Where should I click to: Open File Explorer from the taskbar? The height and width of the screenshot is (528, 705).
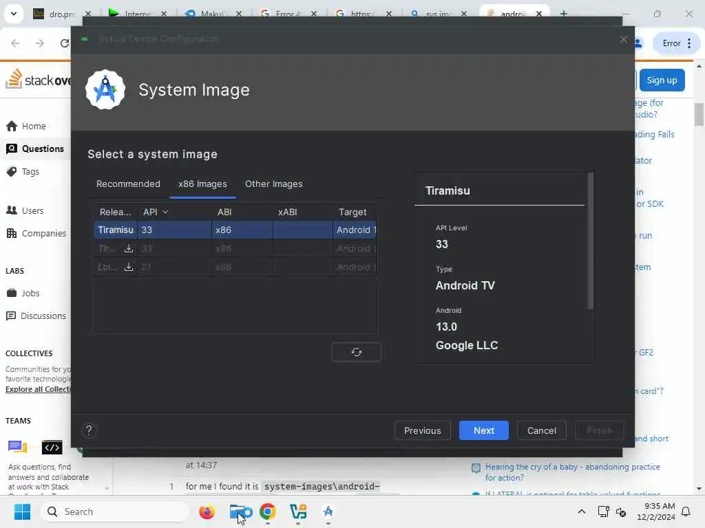[x=240, y=511]
